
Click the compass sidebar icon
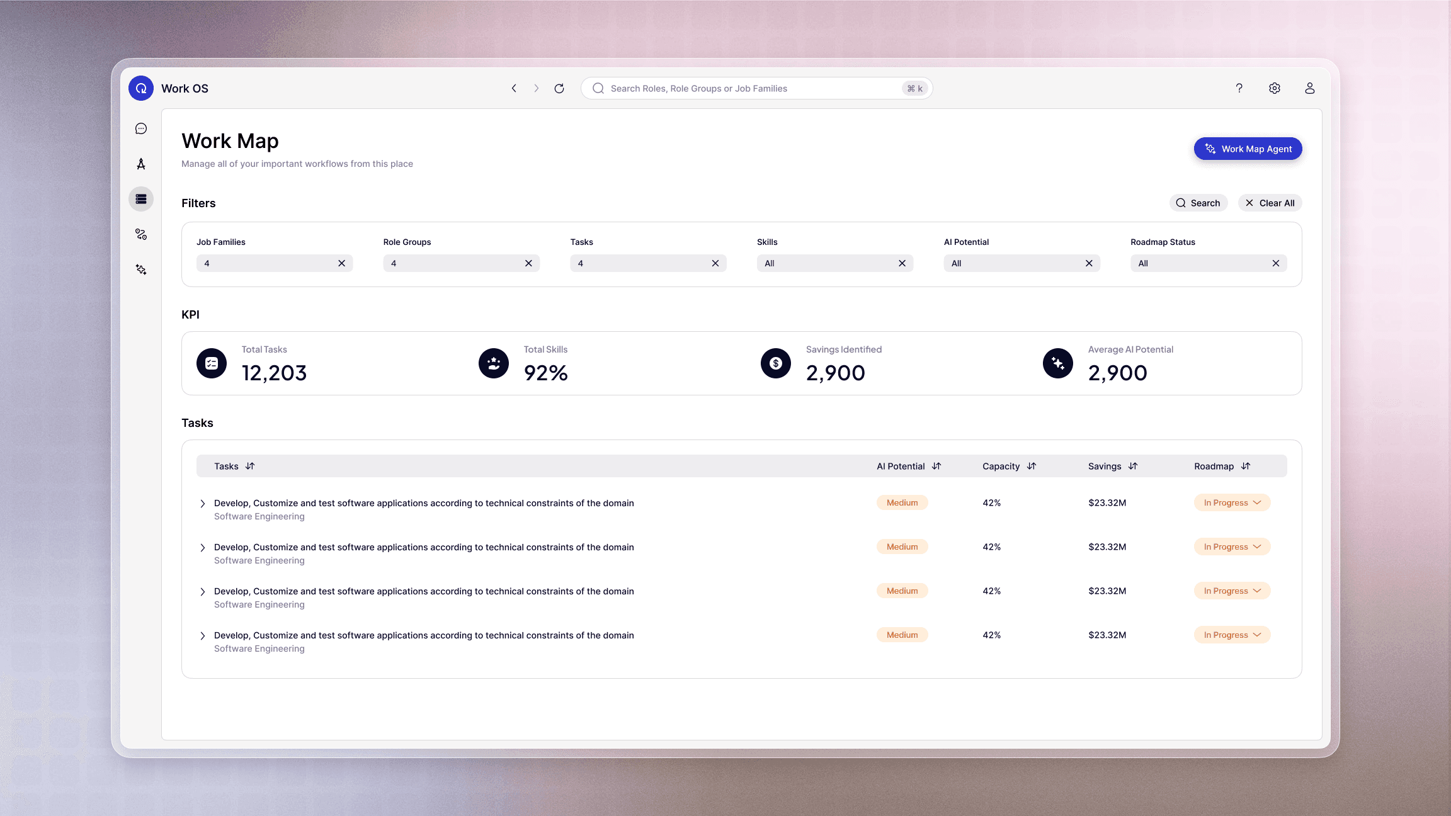click(141, 164)
